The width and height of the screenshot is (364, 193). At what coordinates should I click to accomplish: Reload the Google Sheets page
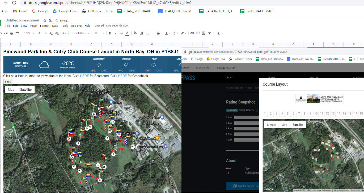coord(14,3)
